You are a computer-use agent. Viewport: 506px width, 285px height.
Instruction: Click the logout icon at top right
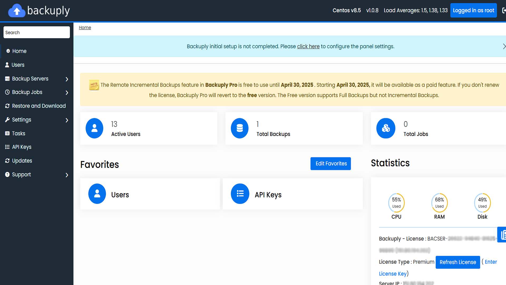point(504,10)
